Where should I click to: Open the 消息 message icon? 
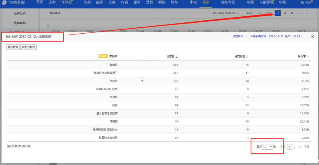click(306, 2)
